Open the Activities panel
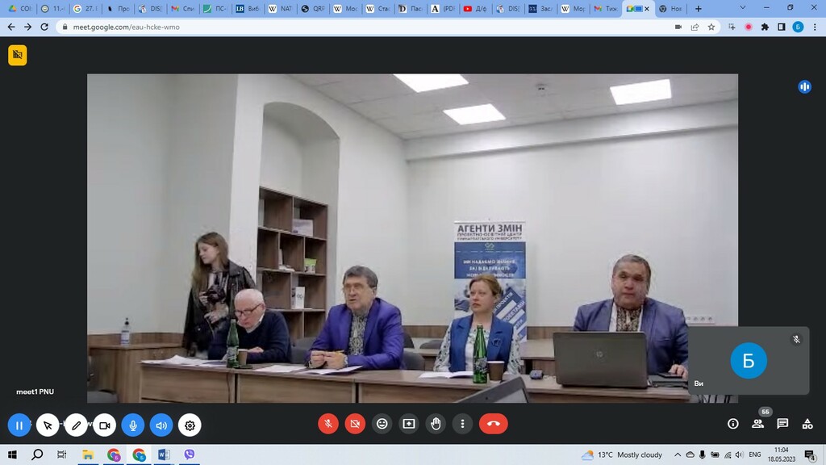The width and height of the screenshot is (826, 465). [807, 423]
